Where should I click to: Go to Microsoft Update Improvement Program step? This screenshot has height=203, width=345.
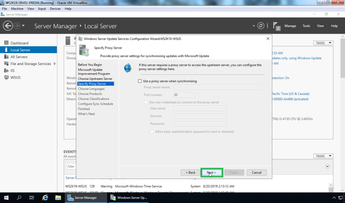94,72
